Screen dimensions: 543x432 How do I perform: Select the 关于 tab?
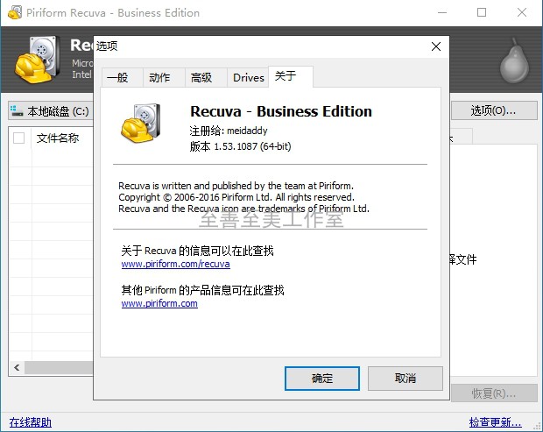click(x=291, y=76)
